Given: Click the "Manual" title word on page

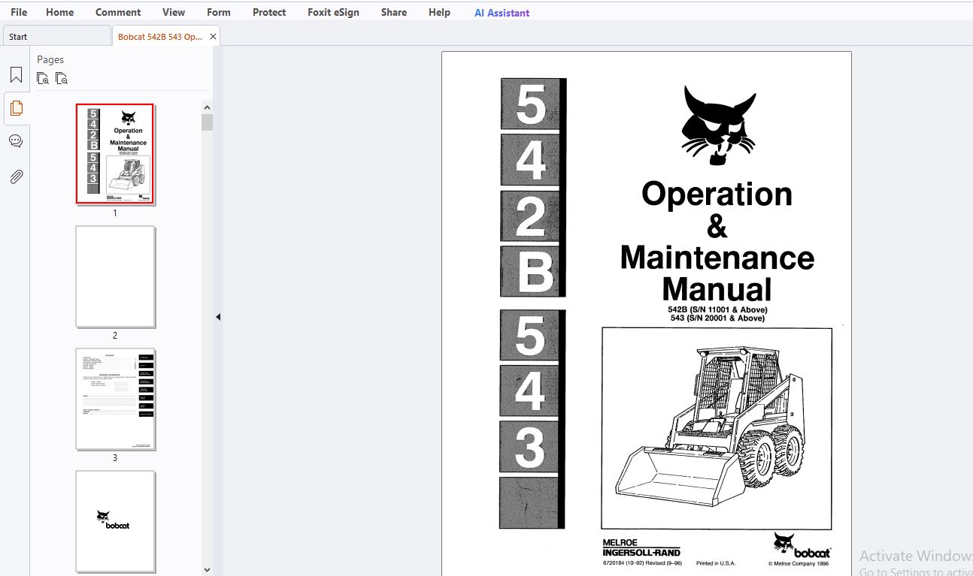Looking at the screenshot, I should tap(717, 289).
